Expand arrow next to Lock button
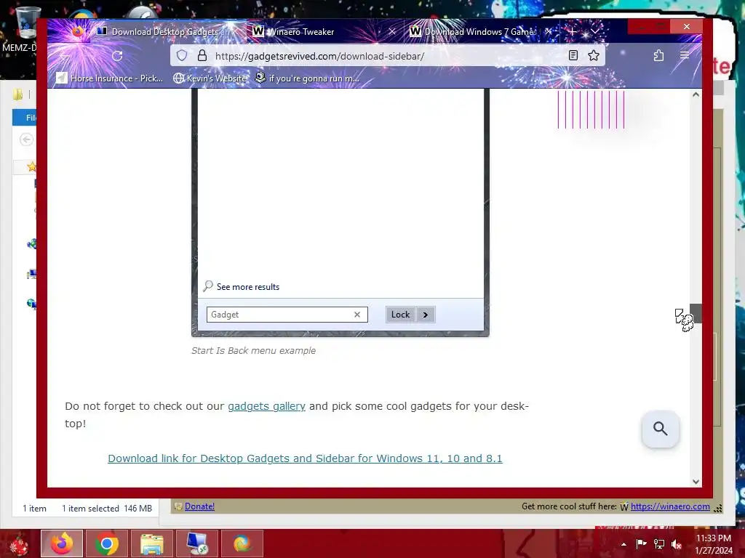 [426, 315]
